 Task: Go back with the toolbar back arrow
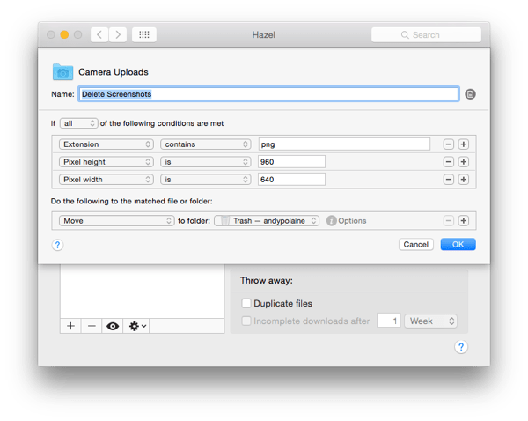[x=99, y=34]
